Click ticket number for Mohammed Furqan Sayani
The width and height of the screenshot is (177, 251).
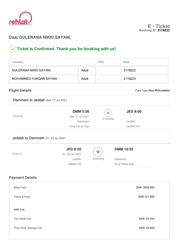coord(129,79)
